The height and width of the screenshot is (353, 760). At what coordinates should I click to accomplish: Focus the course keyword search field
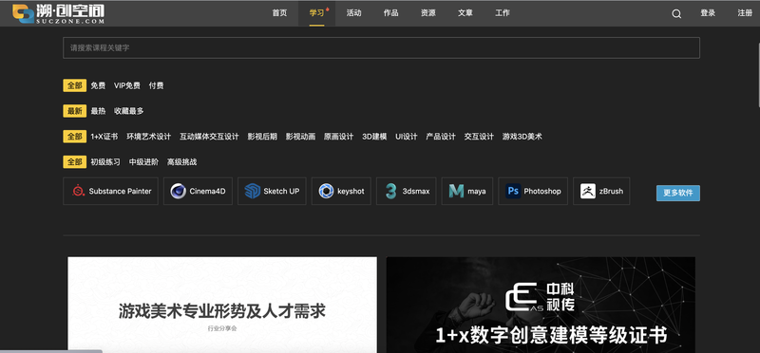pyautogui.click(x=382, y=48)
